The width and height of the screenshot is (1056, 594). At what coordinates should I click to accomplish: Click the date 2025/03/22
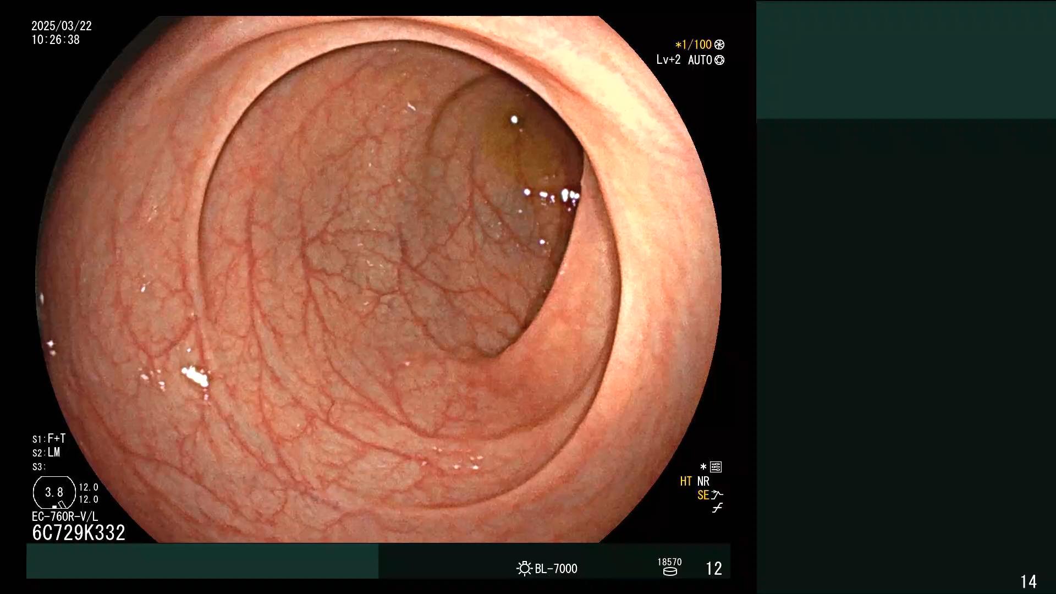(x=62, y=26)
